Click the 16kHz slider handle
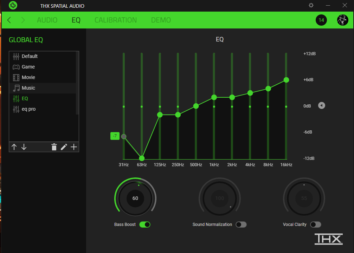The width and height of the screenshot is (354, 253). [x=286, y=80]
